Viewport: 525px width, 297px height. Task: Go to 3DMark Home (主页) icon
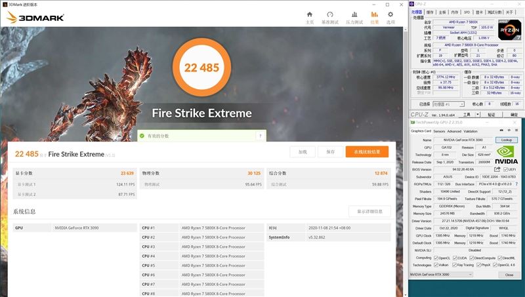pyautogui.click(x=310, y=14)
